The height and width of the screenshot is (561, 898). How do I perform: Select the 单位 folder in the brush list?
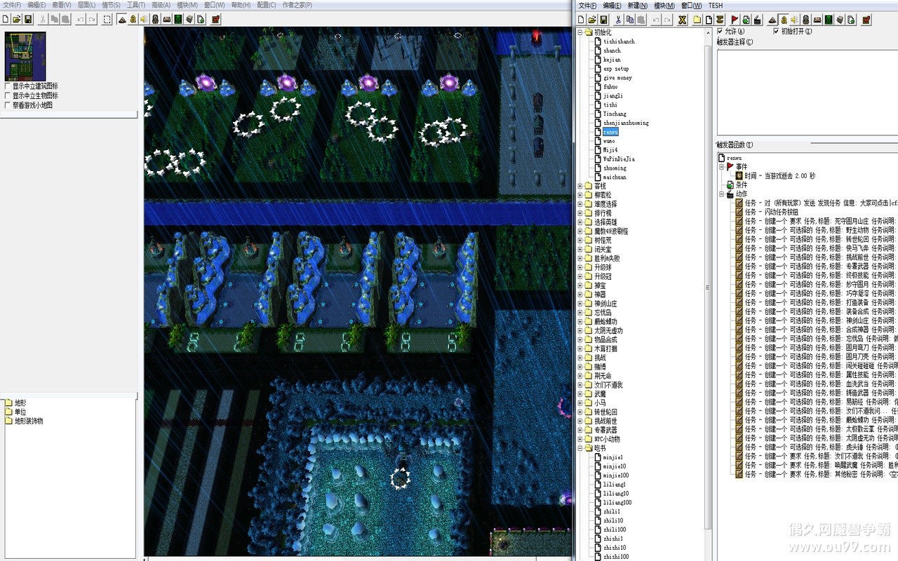point(20,412)
